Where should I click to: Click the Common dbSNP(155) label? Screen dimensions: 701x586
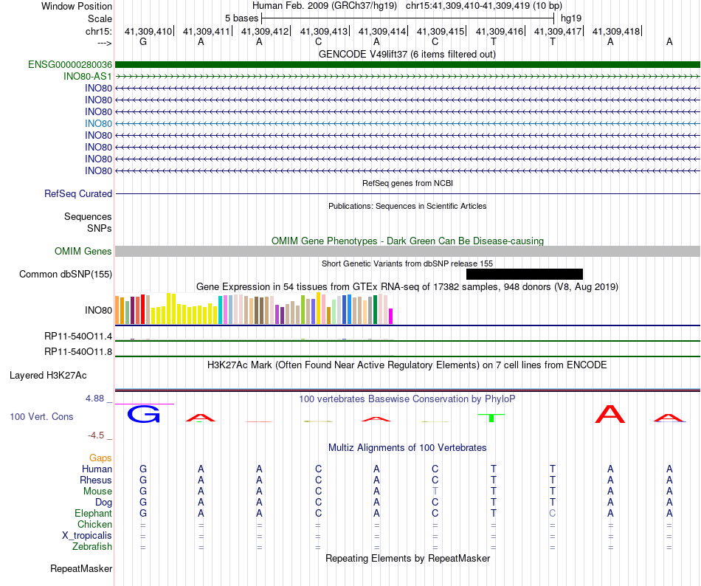(x=66, y=274)
